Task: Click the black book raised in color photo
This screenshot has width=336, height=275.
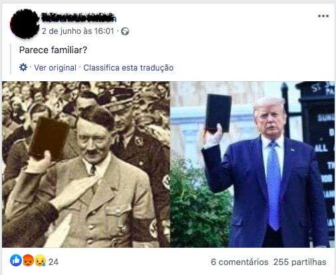Action: click(219, 113)
